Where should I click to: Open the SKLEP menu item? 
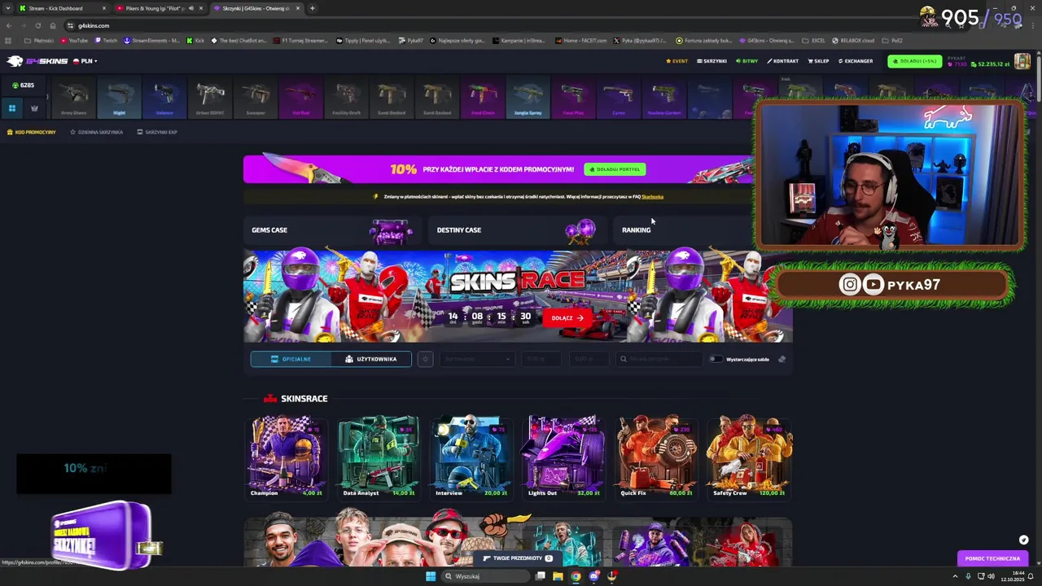click(818, 61)
